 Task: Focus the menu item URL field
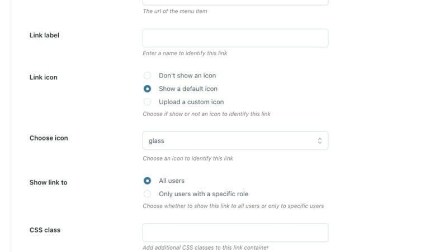[x=235, y=2]
